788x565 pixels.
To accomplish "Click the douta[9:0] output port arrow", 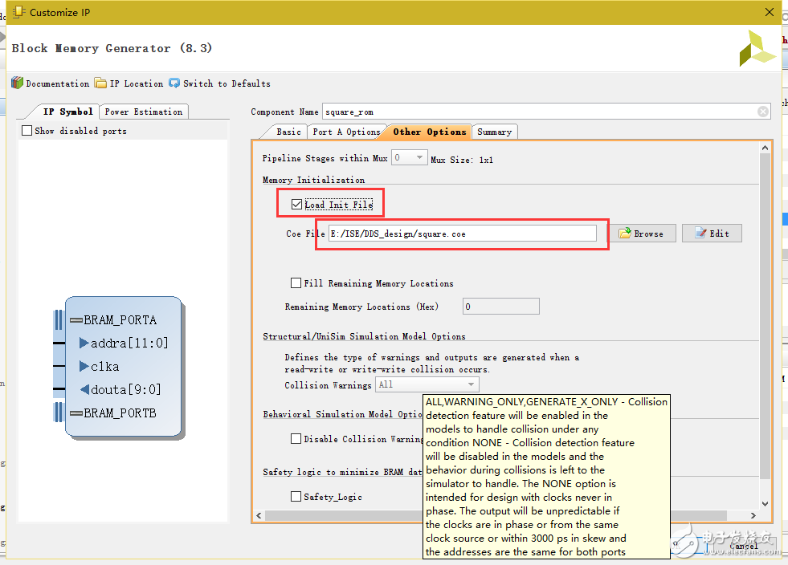I will (84, 390).
